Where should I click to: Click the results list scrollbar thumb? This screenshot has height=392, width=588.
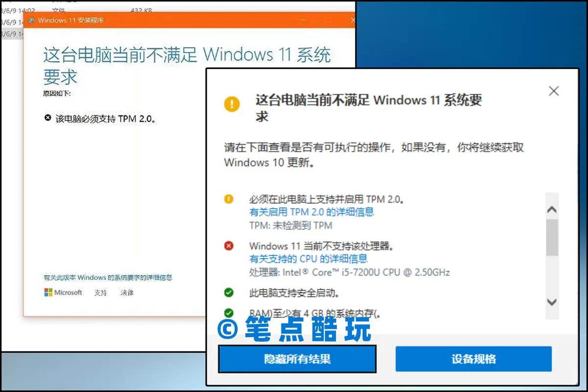coord(552,238)
